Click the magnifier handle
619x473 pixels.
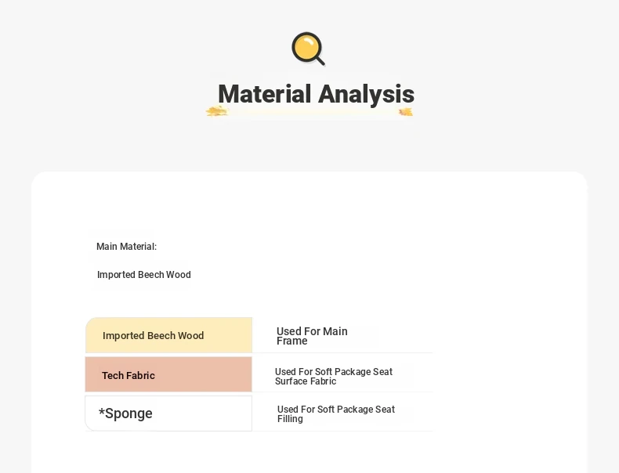coord(320,61)
